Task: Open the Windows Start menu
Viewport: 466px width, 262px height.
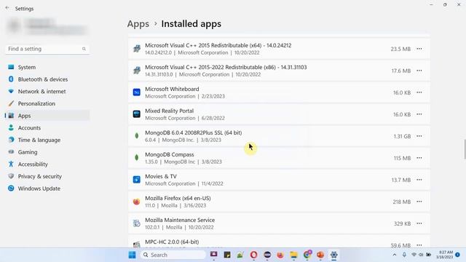Action: coord(132,255)
